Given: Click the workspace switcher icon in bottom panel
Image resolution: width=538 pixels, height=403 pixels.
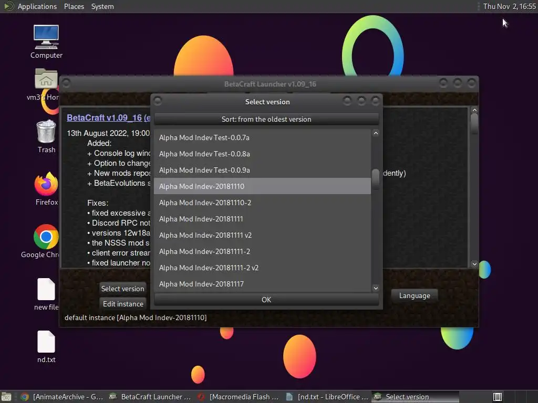Looking at the screenshot, I should 497,397.
